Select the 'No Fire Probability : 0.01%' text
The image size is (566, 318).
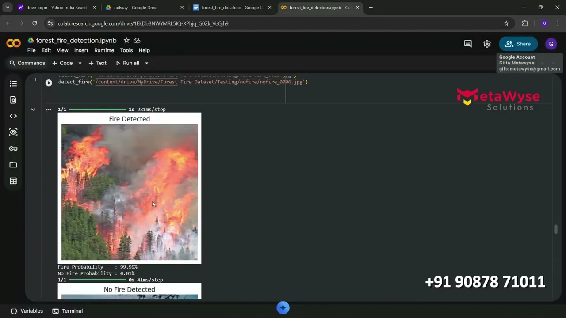point(96,273)
